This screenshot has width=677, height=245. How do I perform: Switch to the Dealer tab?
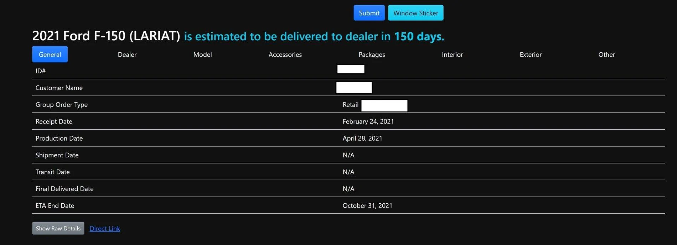[x=127, y=54]
